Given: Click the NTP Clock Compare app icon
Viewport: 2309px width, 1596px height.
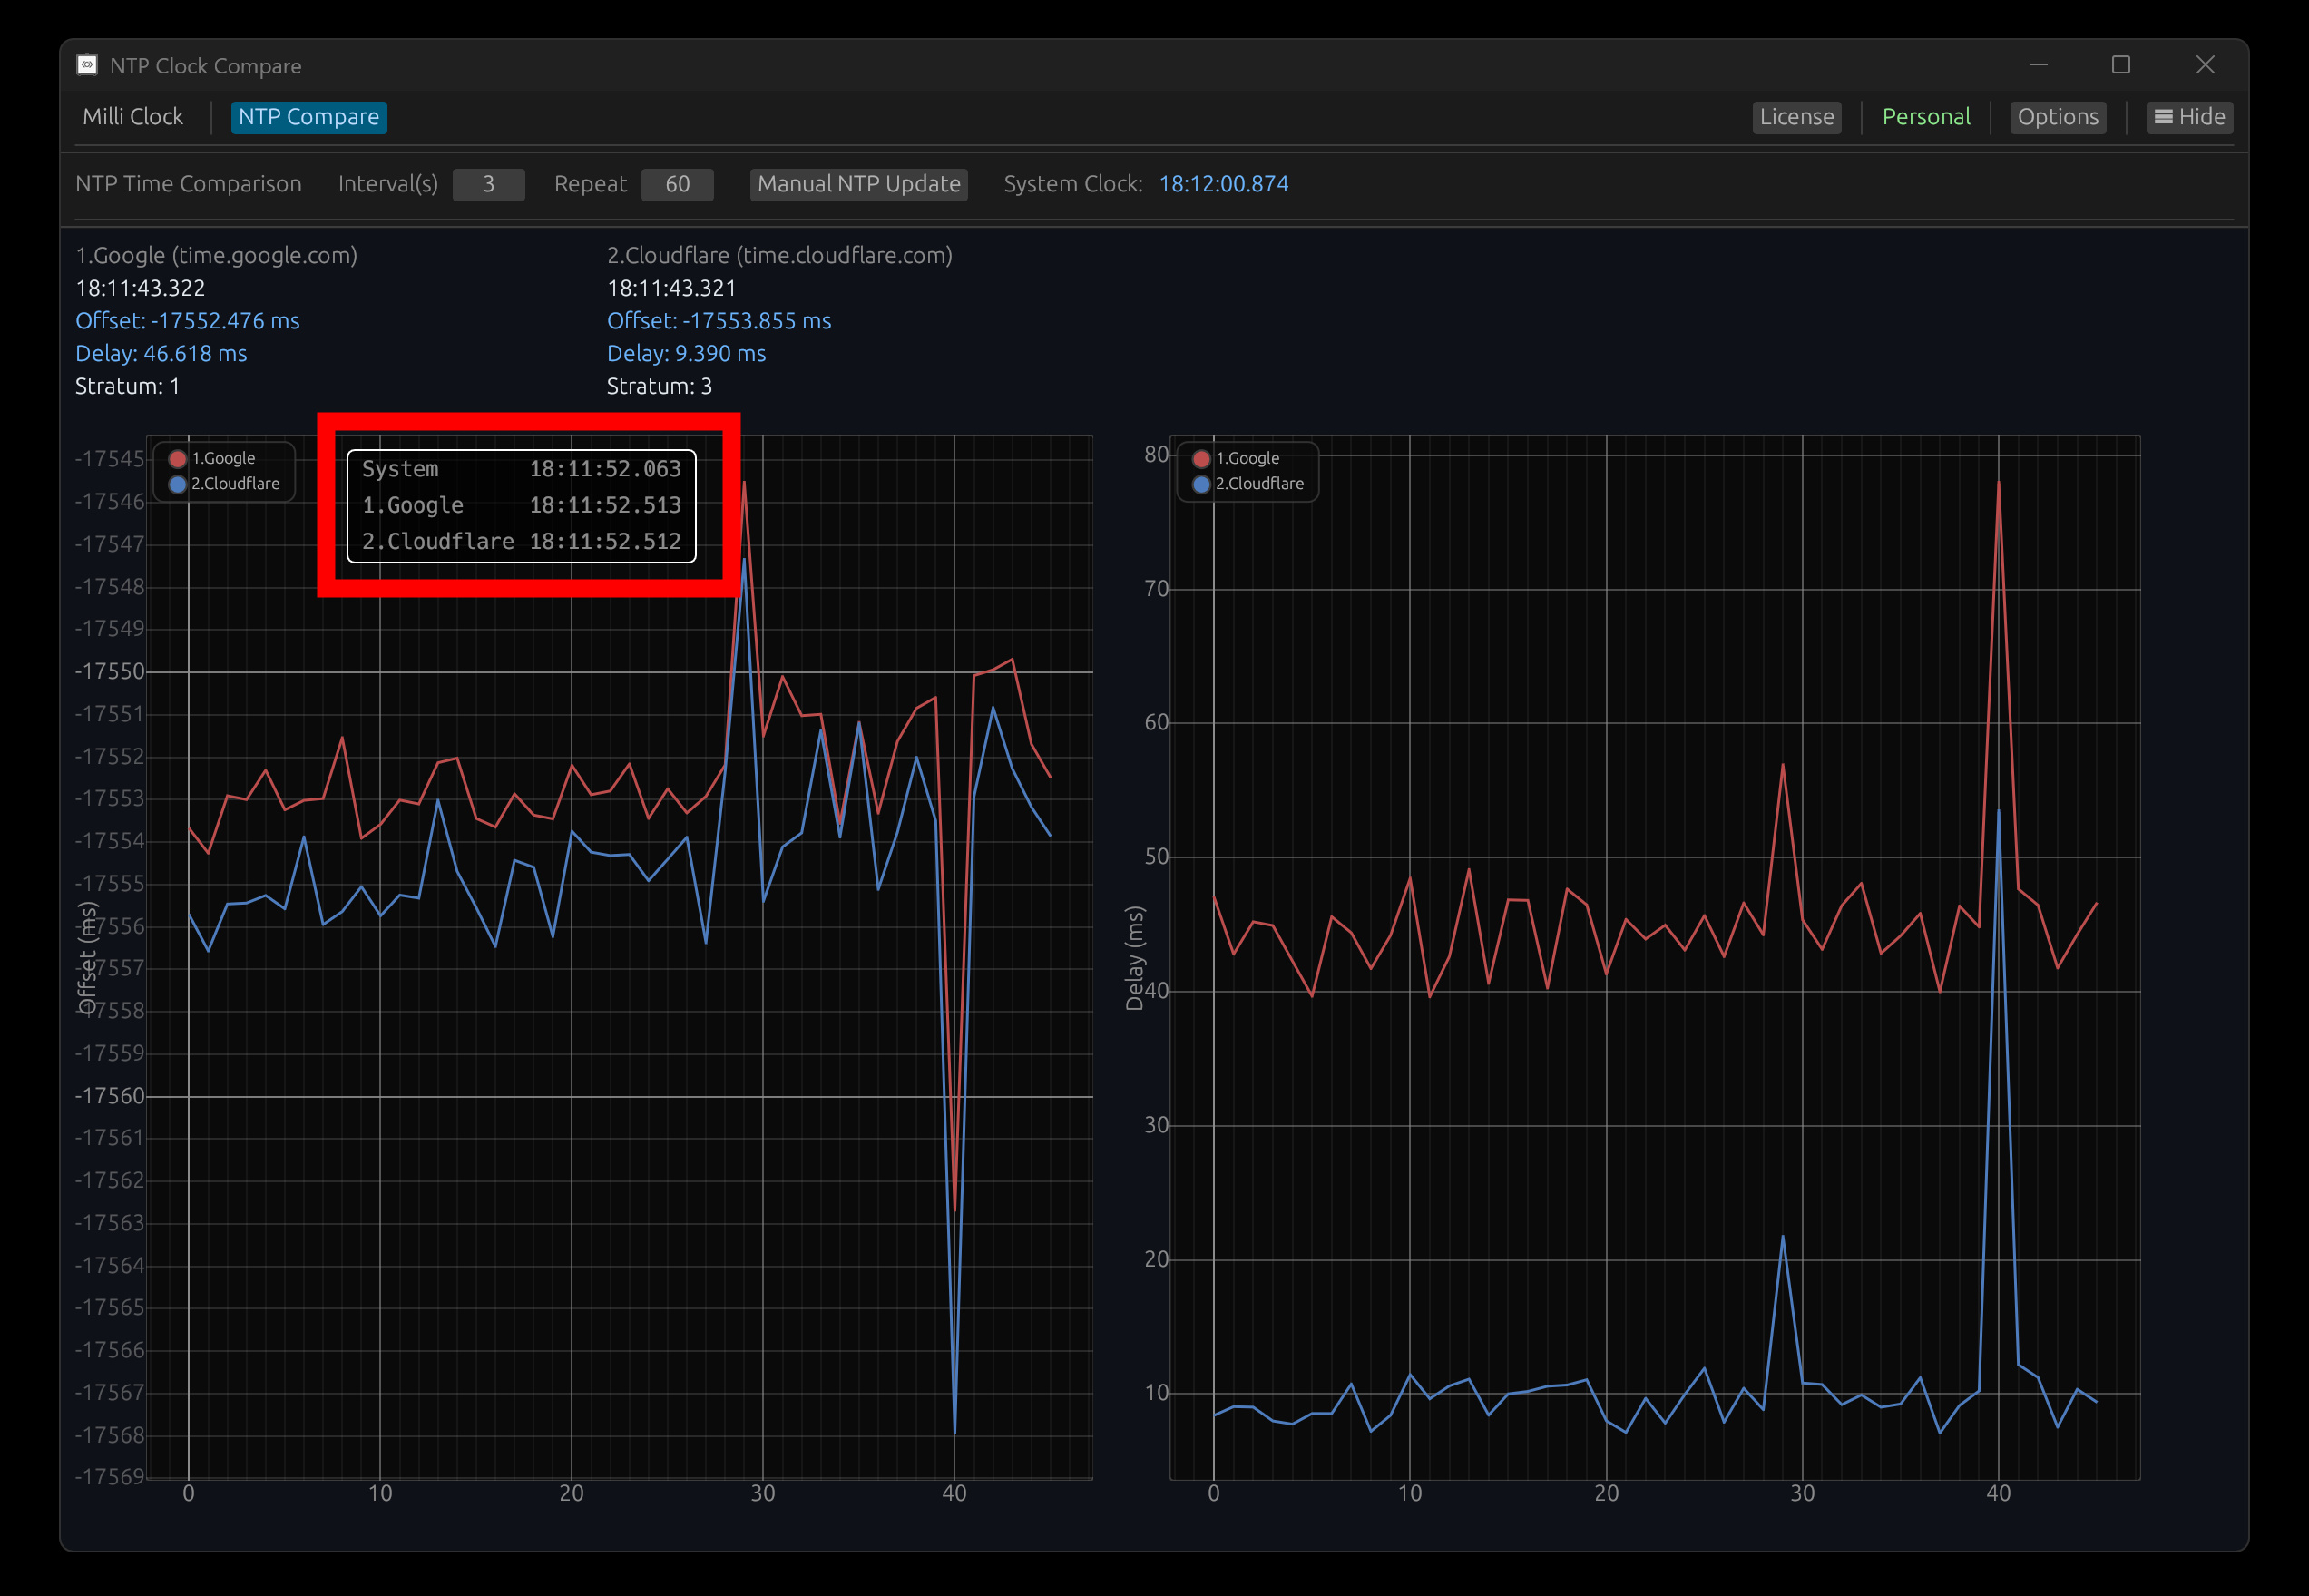Looking at the screenshot, I should (x=87, y=65).
